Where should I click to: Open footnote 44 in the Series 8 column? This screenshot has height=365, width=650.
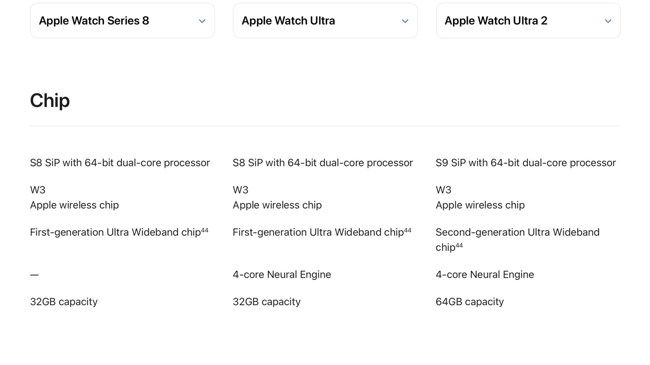pos(205,230)
